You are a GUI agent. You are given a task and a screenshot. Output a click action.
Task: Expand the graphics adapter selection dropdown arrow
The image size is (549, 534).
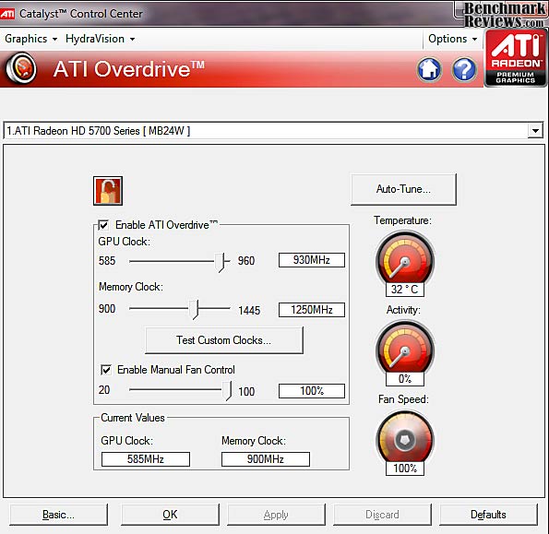535,131
